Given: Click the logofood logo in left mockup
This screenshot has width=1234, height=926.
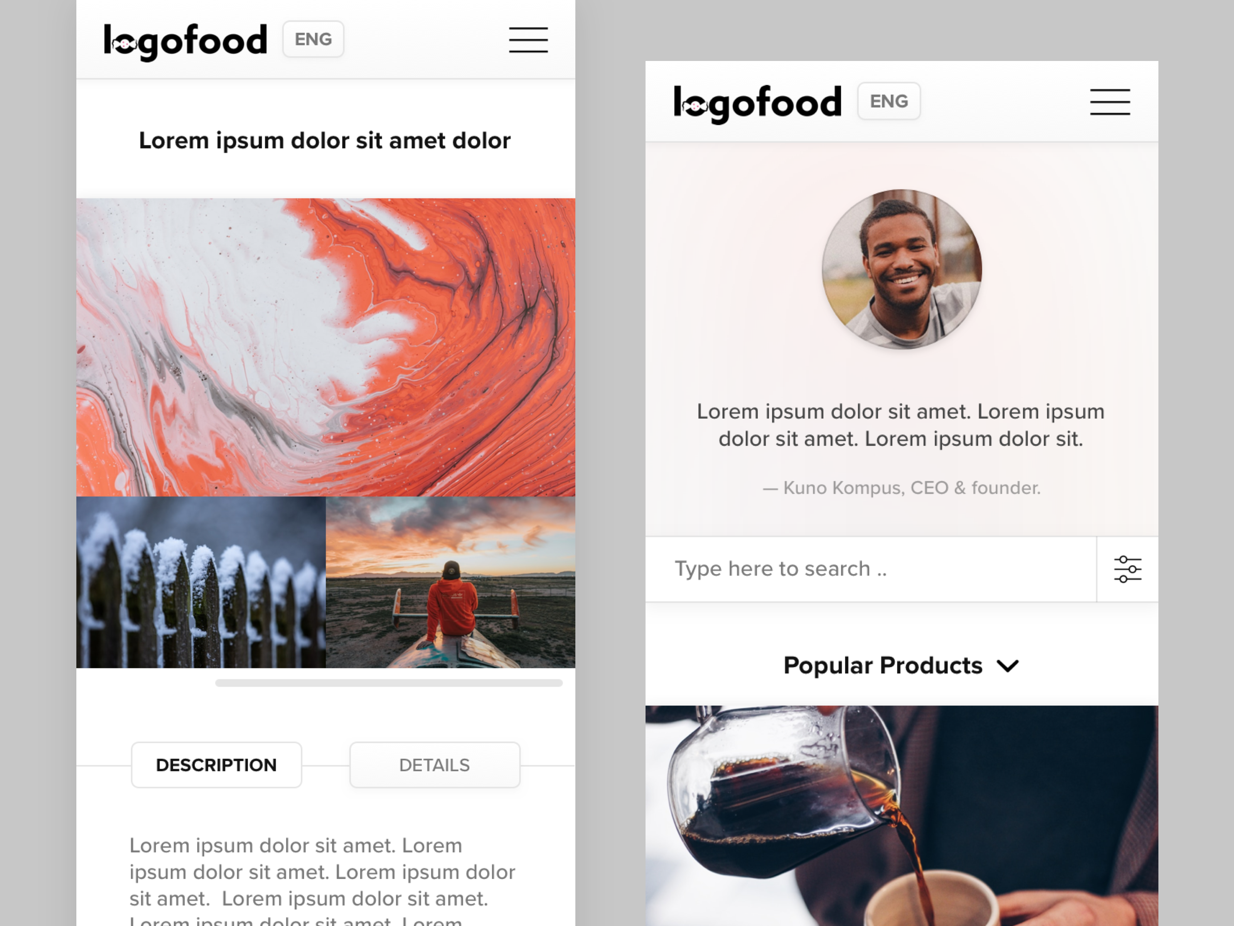Looking at the screenshot, I should [185, 42].
